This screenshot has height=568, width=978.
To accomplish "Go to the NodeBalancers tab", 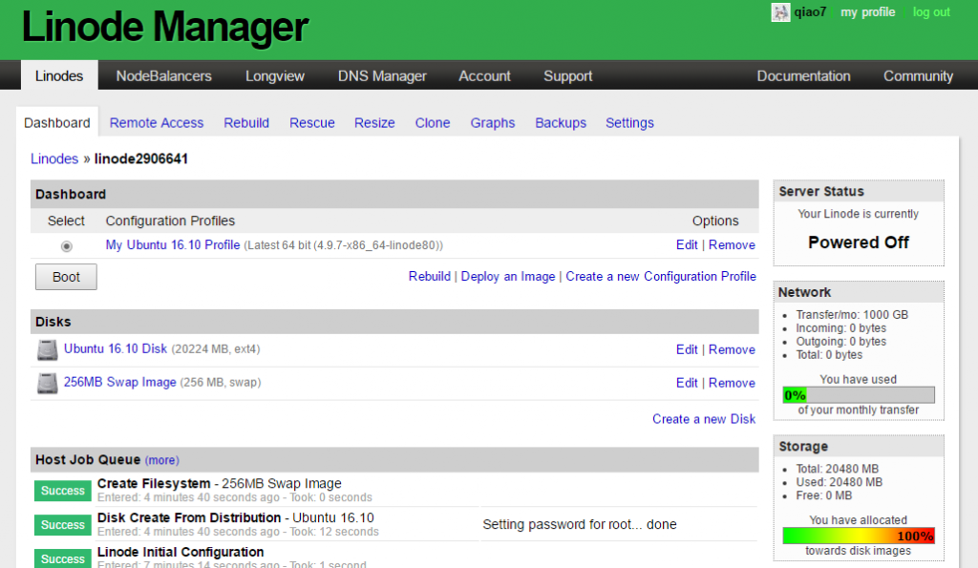I will point(164,76).
